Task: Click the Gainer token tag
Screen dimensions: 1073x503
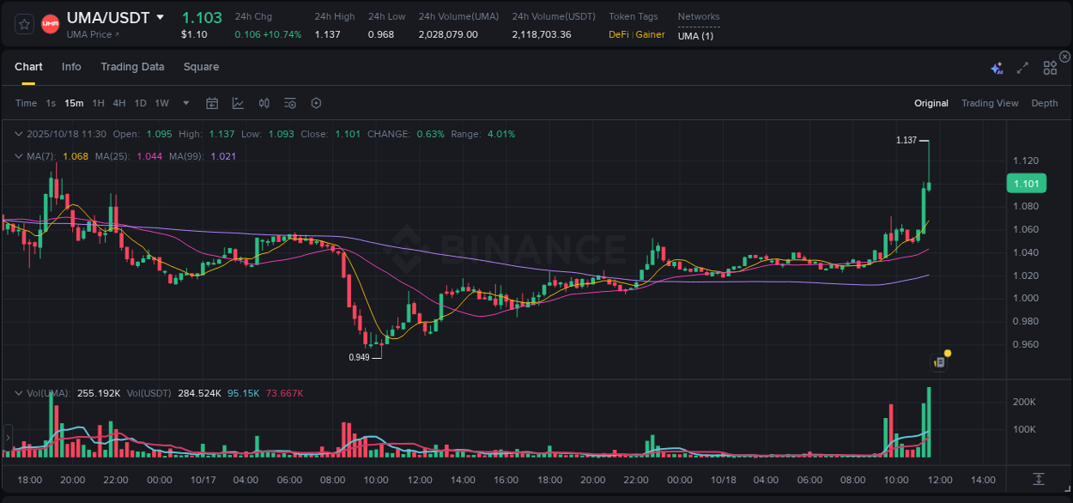Action: [650, 34]
